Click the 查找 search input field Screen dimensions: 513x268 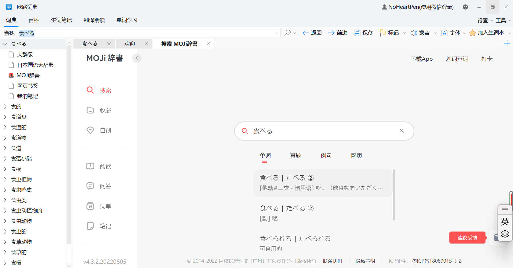pyautogui.click(x=145, y=33)
